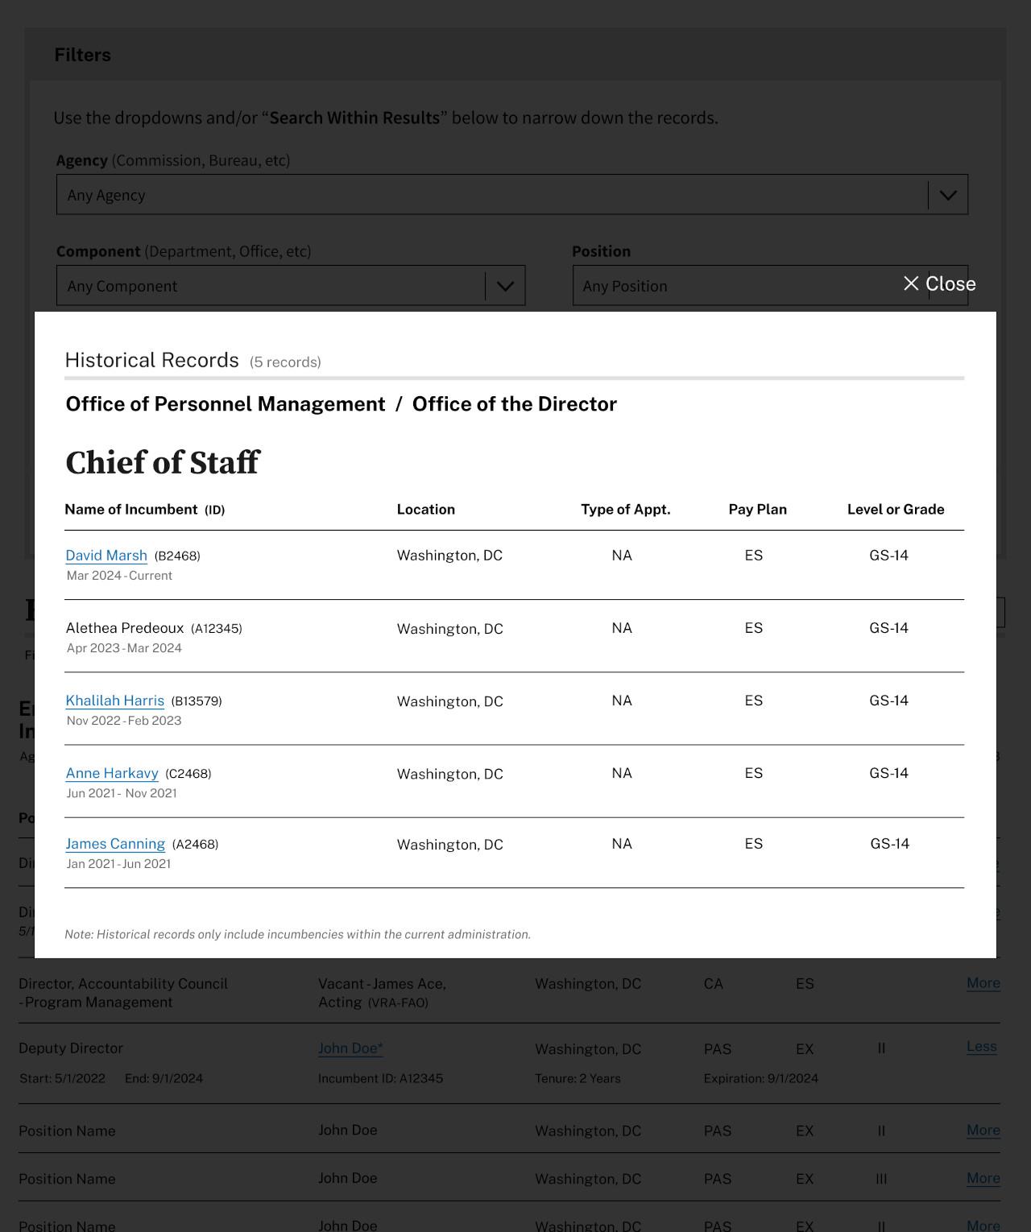Screen dimensions: 1031x1232
Task: Click date range Jun 2021 - Nov 2021
Action: [122, 793]
